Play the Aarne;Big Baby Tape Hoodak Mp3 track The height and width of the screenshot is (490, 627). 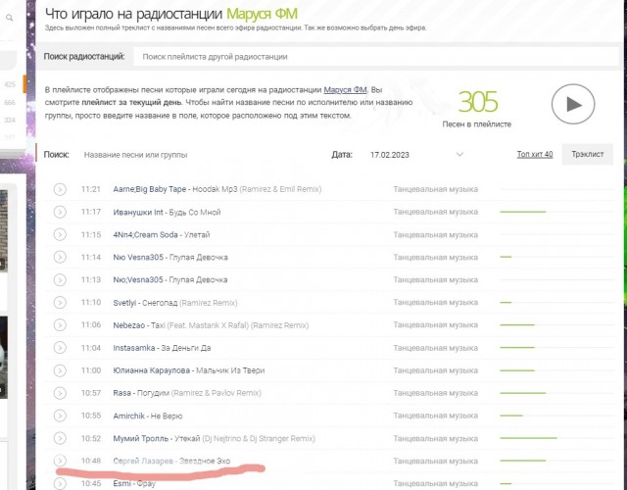click(60, 189)
